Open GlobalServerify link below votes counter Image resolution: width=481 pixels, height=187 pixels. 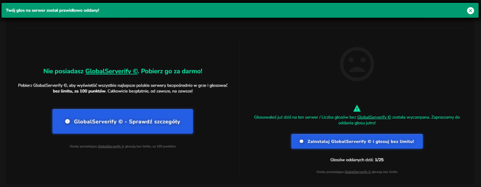click(358, 172)
